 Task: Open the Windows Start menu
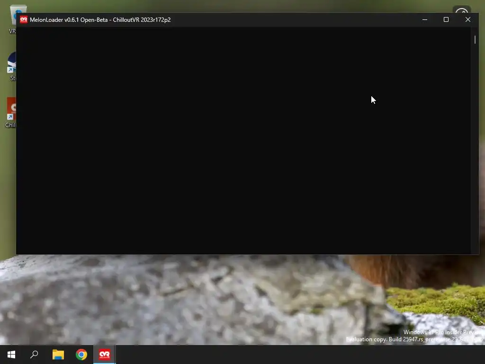(11, 355)
